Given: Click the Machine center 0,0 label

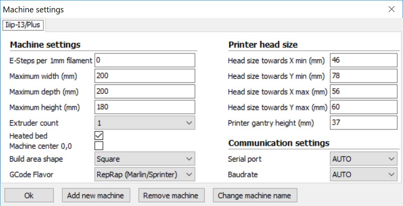Looking at the screenshot, I should [41, 146].
